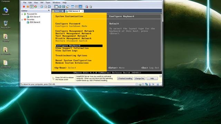Screen dimensions: 221x124
Task: Switch to the Home tab
Action: coord(57,11)
